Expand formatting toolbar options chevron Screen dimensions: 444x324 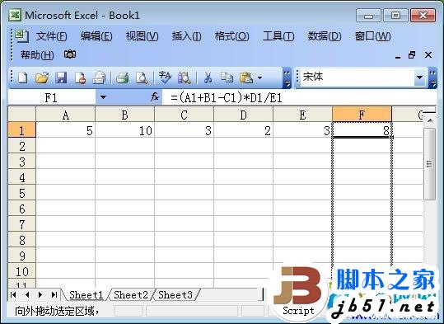tap(432, 77)
